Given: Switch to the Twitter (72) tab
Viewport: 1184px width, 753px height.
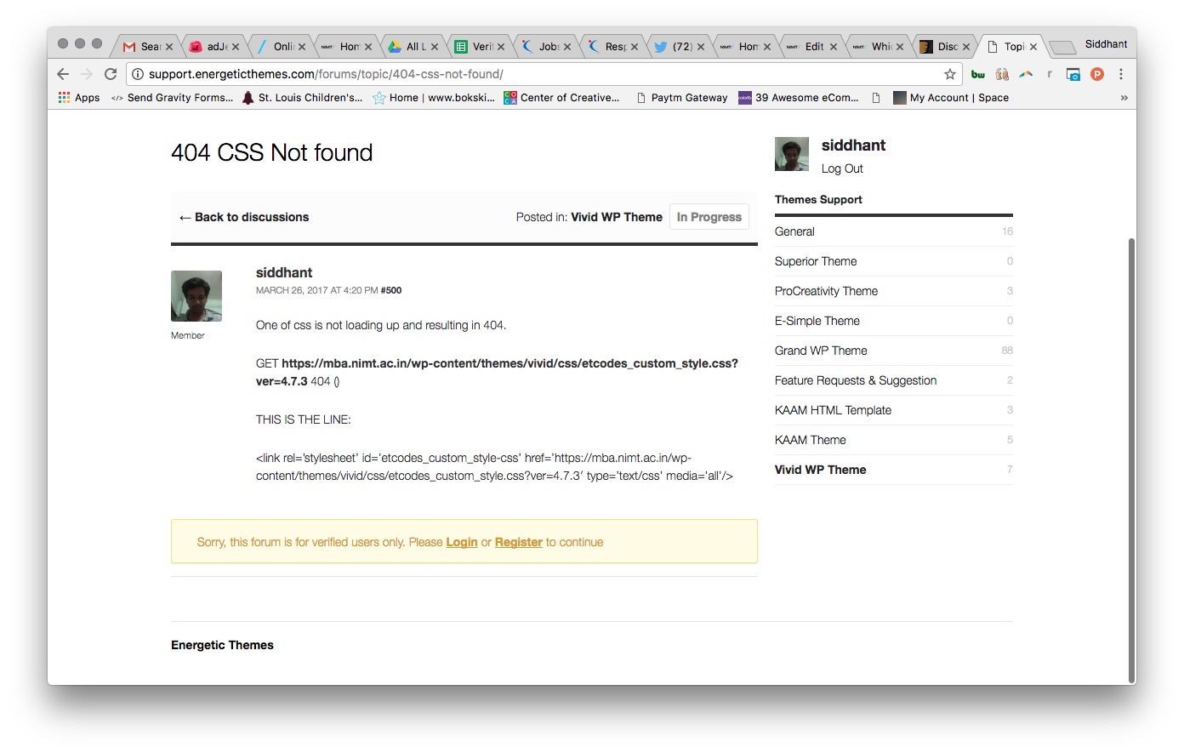Looking at the screenshot, I should tap(680, 47).
